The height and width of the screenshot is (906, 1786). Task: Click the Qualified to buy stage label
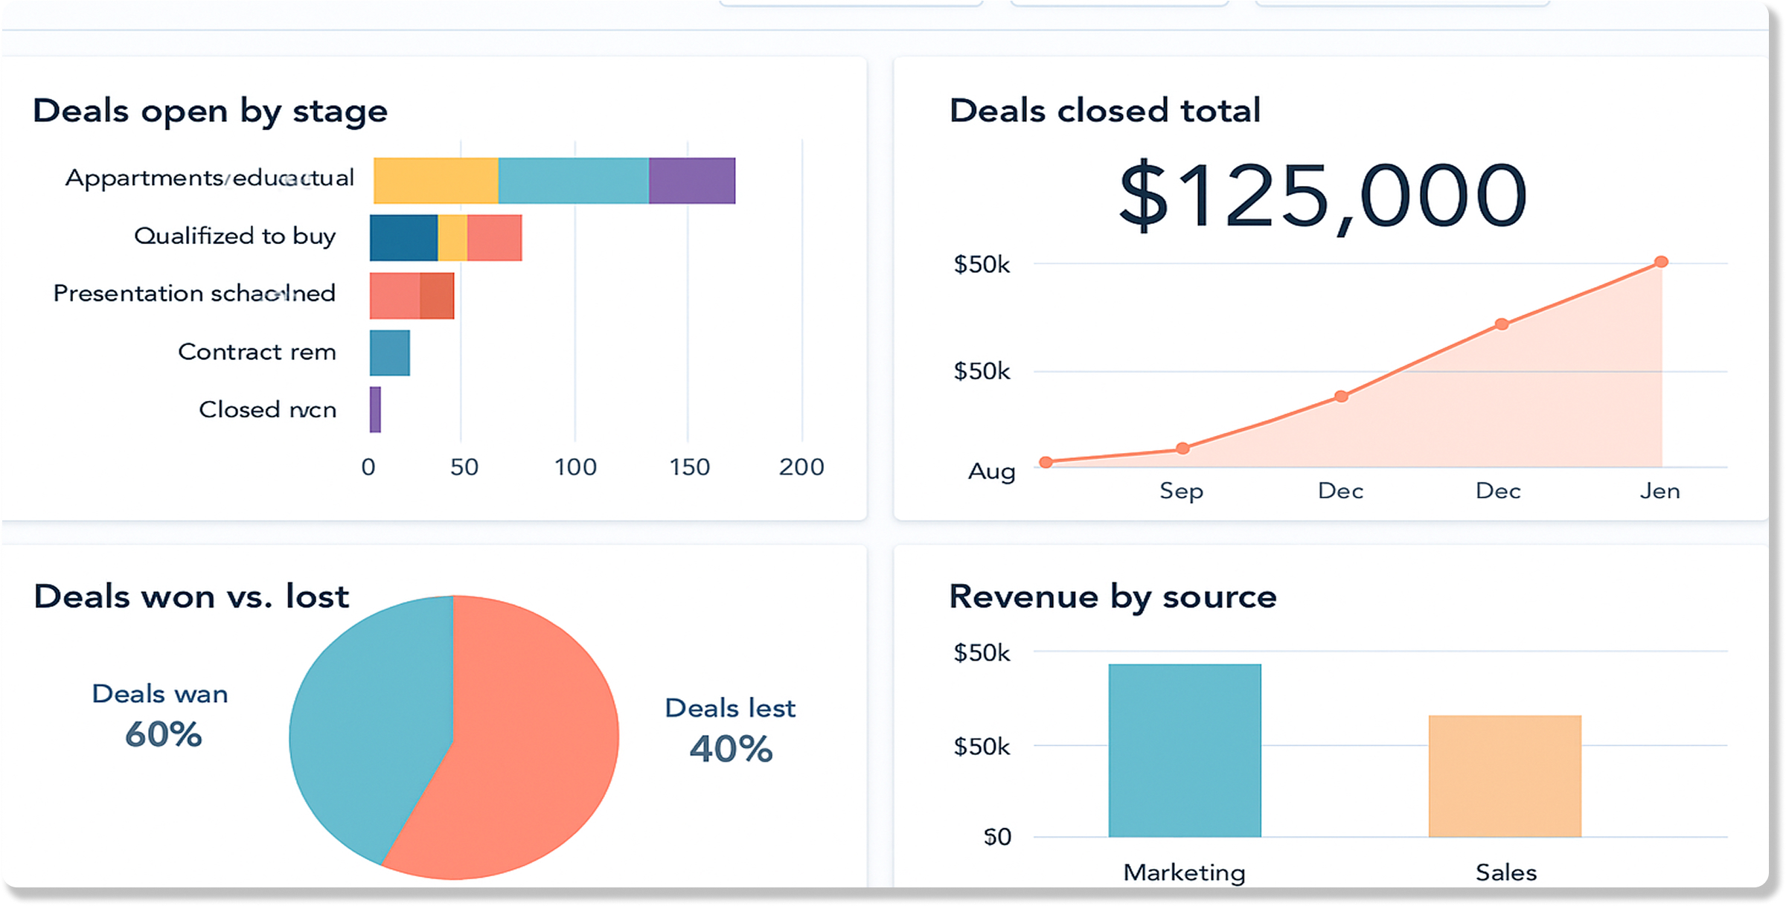[x=234, y=236]
